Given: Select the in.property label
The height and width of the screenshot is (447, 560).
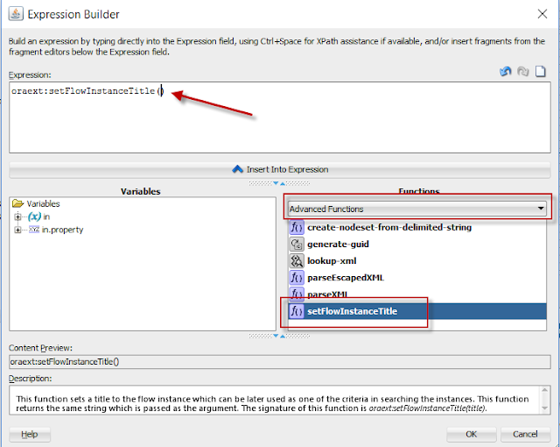Looking at the screenshot, I should point(62,230).
